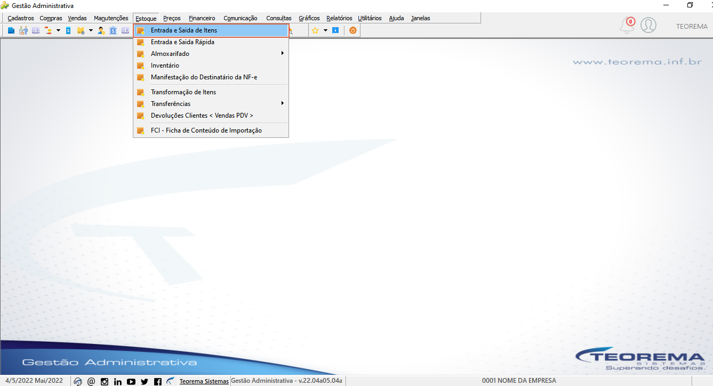
Task: Click the blue info square toolbar icon
Action: [x=335, y=30]
